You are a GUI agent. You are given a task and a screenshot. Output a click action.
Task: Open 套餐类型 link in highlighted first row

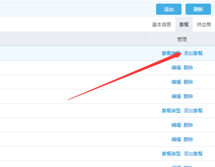(171, 53)
